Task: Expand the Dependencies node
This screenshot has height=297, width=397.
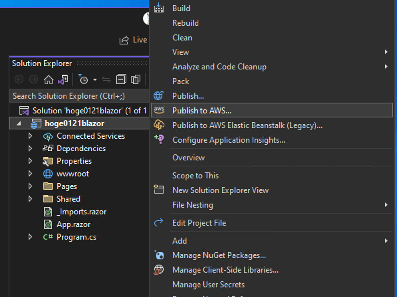Action: (x=30, y=148)
